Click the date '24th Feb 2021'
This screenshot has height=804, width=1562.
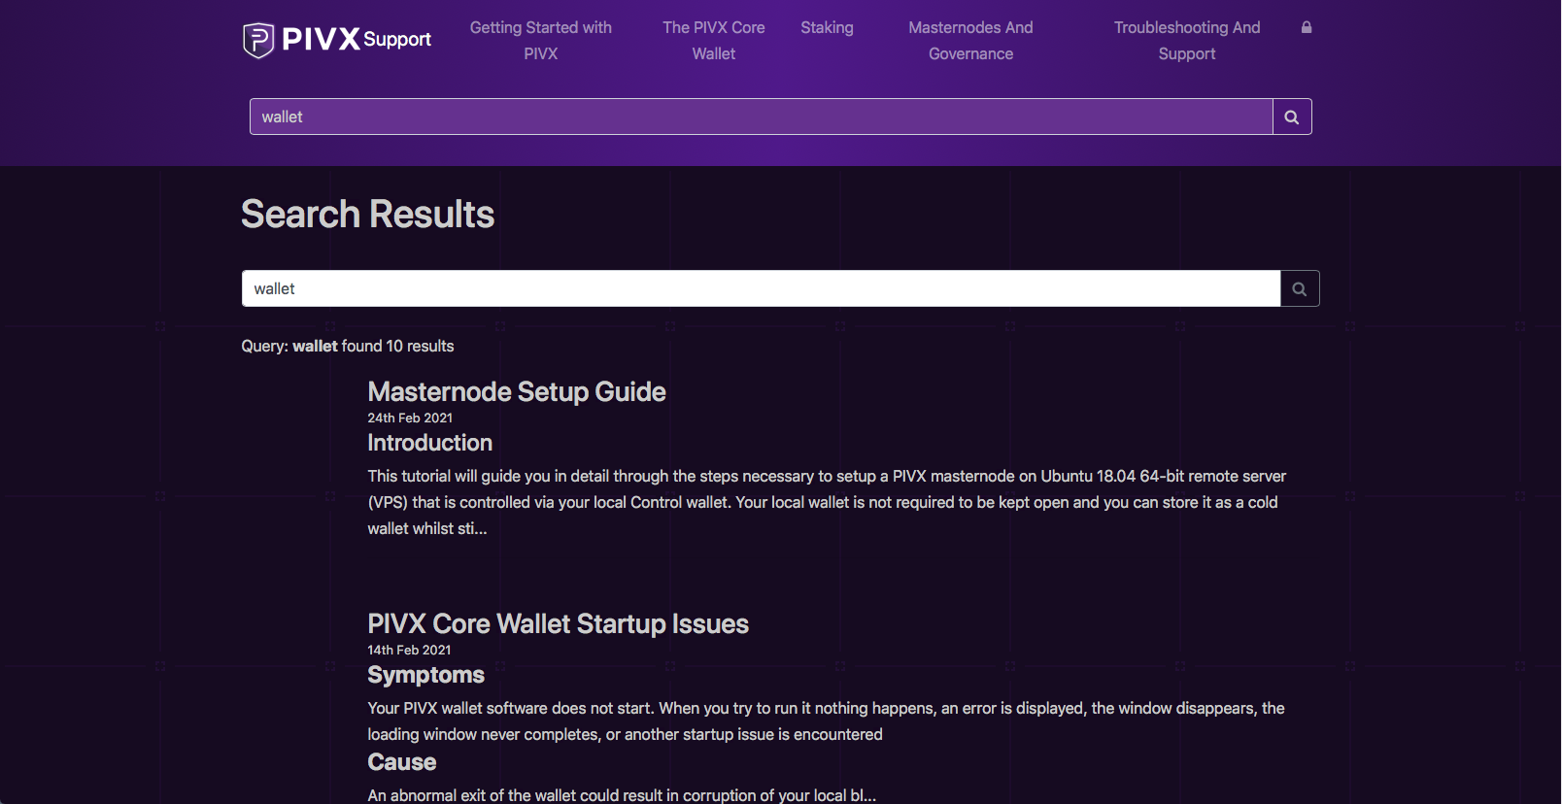(410, 418)
